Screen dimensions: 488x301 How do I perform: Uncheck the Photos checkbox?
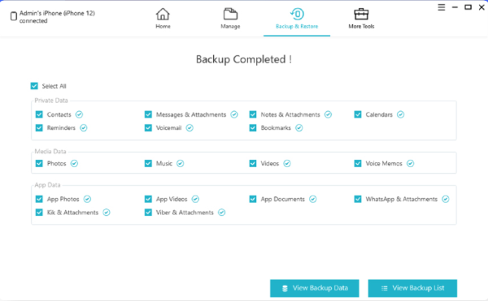(x=39, y=164)
